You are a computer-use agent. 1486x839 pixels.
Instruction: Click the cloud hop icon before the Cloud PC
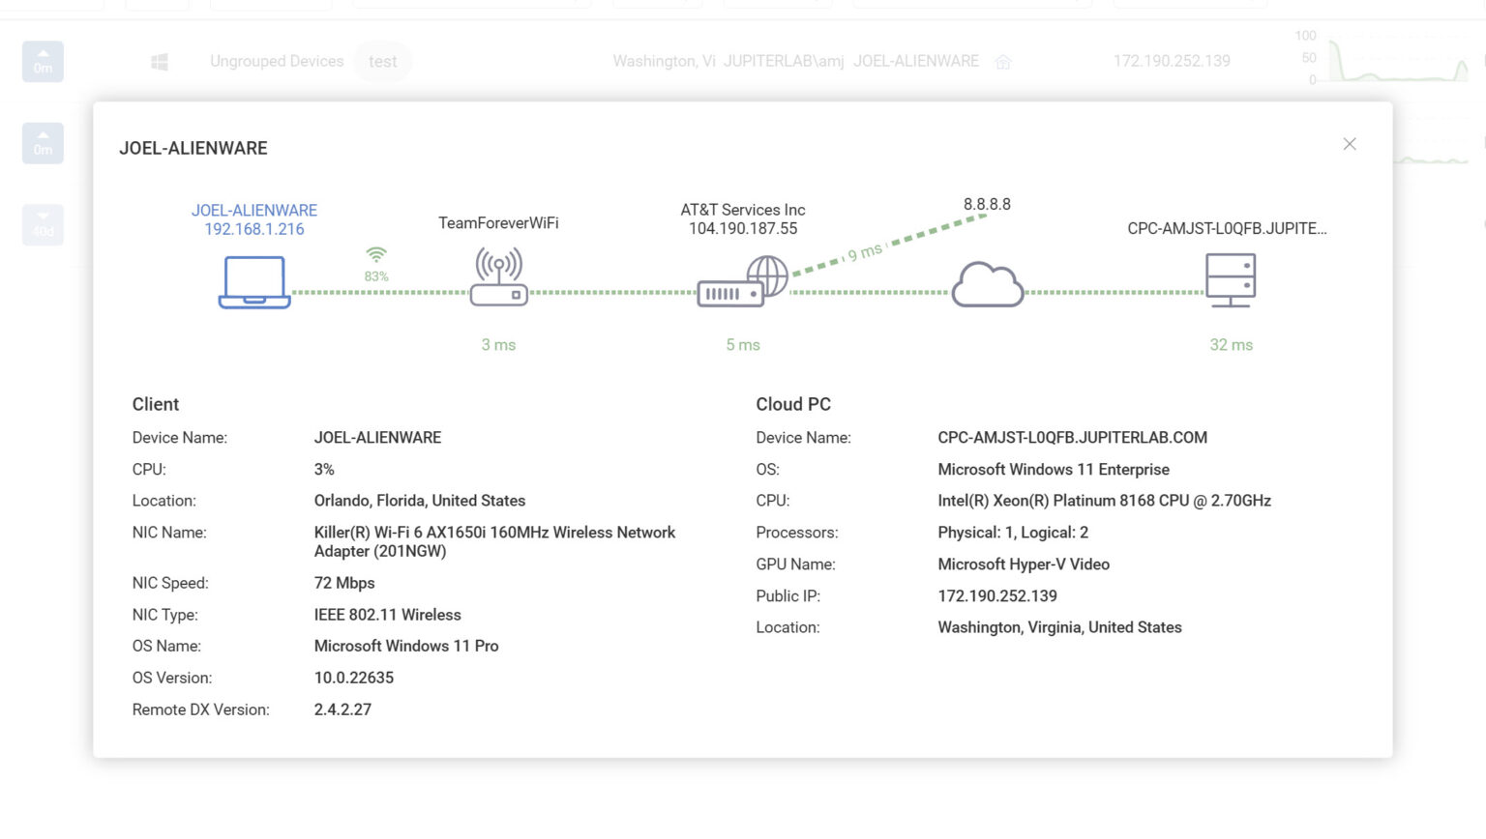click(x=988, y=284)
